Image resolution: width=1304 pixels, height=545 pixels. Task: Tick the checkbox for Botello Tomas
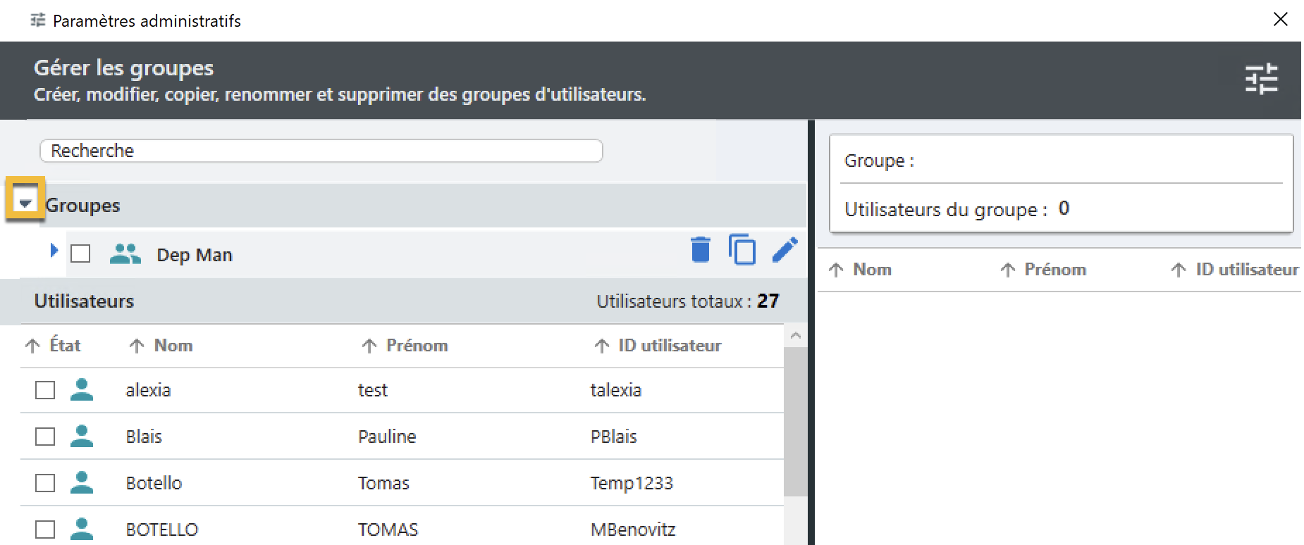tap(45, 482)
